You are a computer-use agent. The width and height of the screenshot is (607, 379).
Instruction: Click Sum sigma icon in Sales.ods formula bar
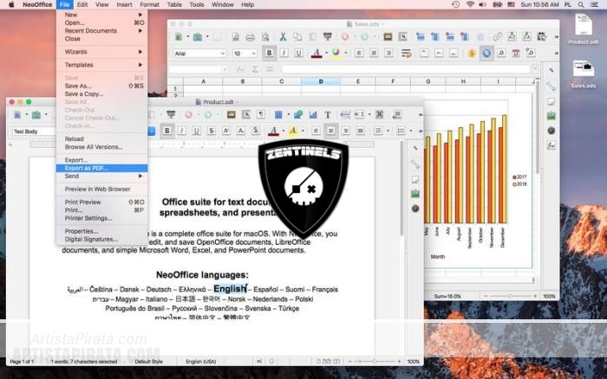point(255,69)
